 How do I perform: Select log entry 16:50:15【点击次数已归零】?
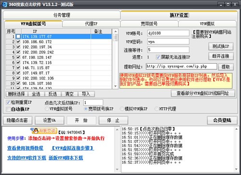[148, 129]
